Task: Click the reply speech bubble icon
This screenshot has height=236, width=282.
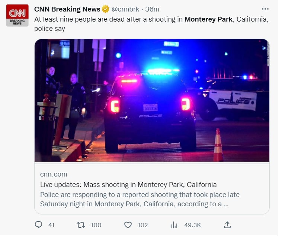Action: [38, 225]
